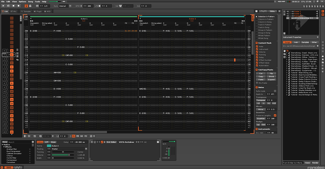Select the Bassguitar instrument in list
The height and width of the screenshot is (169, 325).
pos(298,16)
